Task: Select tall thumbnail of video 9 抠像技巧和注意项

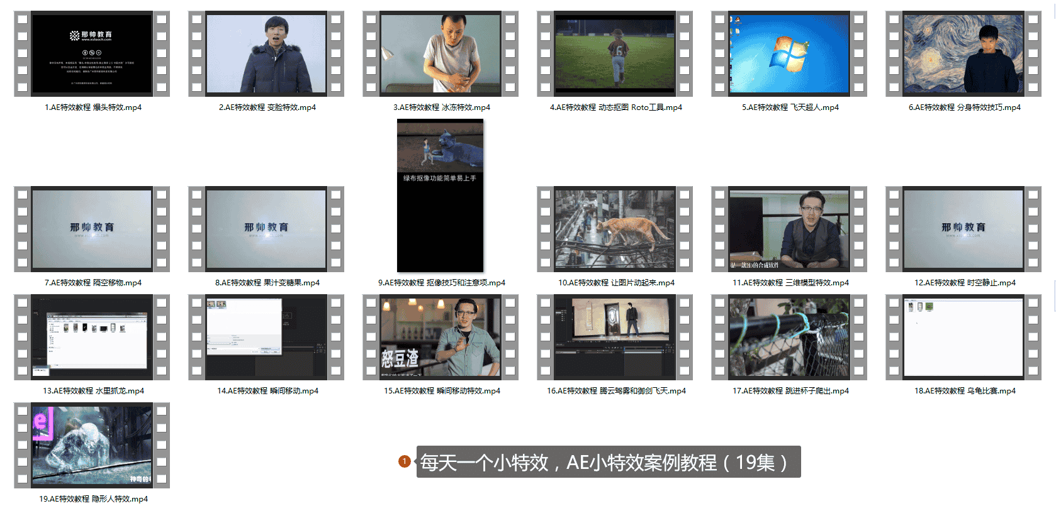Action: [x=441, y=195]
